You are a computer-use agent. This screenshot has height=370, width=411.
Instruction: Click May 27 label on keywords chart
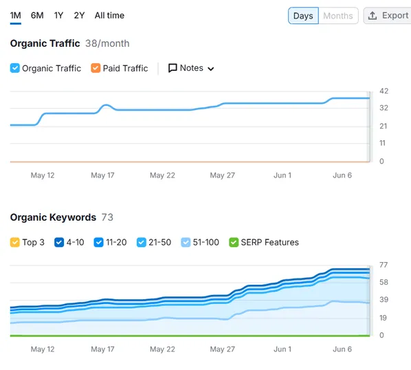222,349
